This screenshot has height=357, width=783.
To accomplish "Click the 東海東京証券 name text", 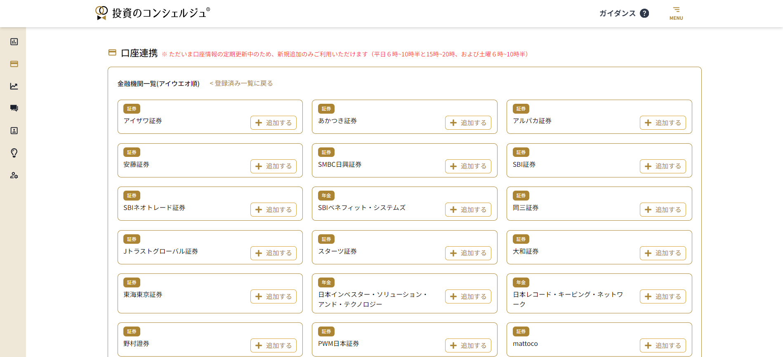I will coord(143,294).
